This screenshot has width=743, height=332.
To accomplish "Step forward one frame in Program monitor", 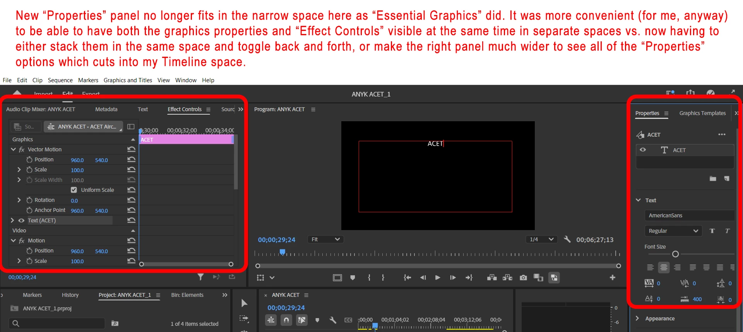I will [453, 278].
